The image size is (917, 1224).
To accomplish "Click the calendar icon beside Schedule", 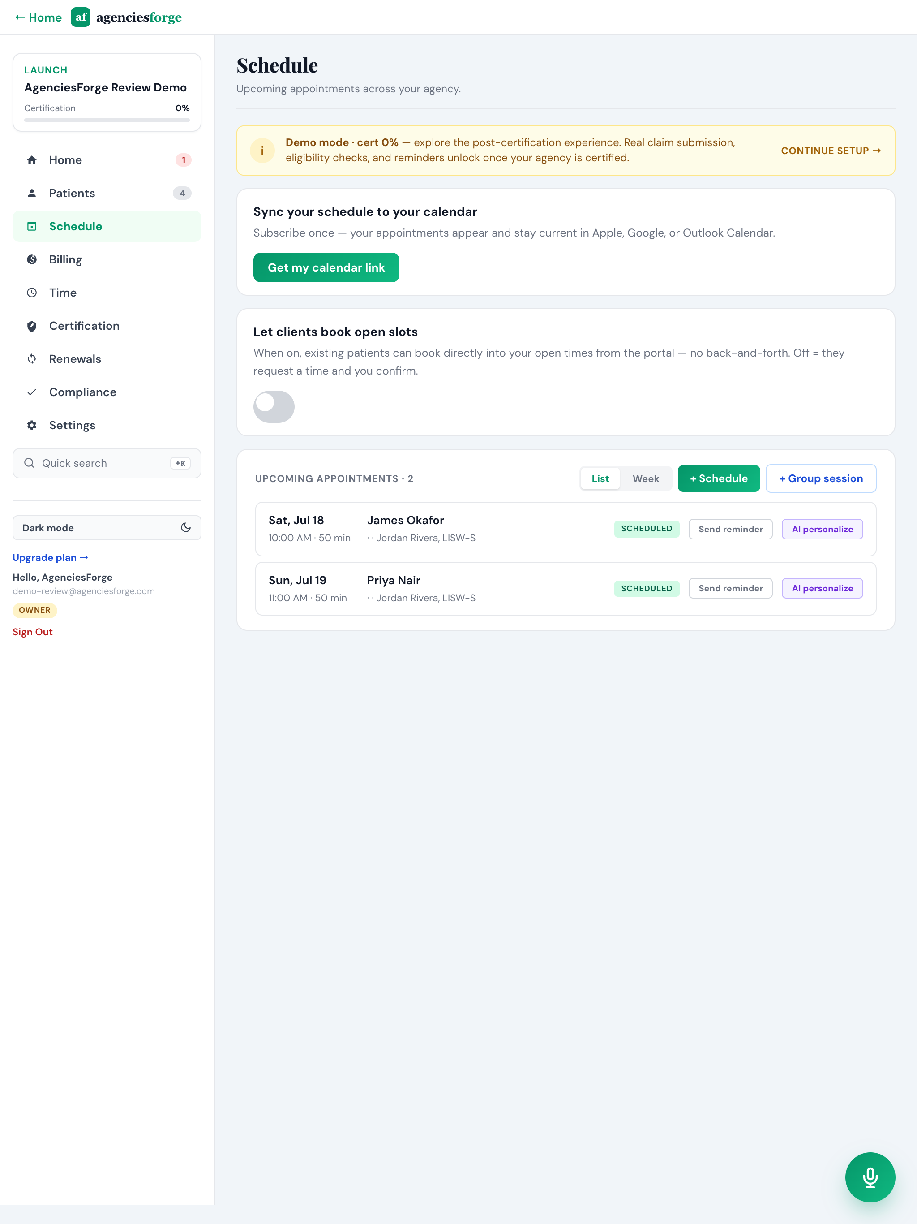I will point(32,226).
